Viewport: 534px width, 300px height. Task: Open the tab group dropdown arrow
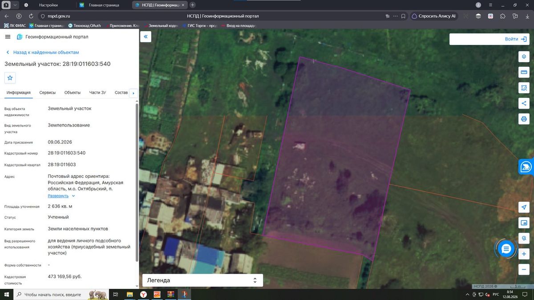[x=15, y=5]
